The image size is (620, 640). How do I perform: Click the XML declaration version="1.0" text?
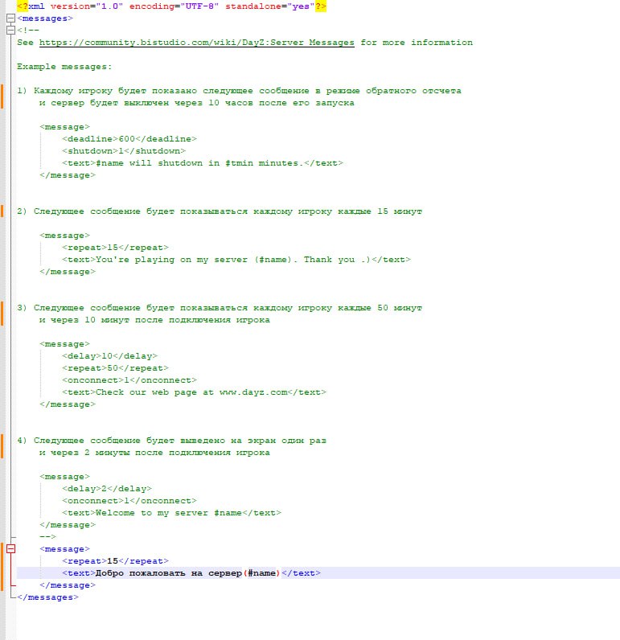point(87,6)
